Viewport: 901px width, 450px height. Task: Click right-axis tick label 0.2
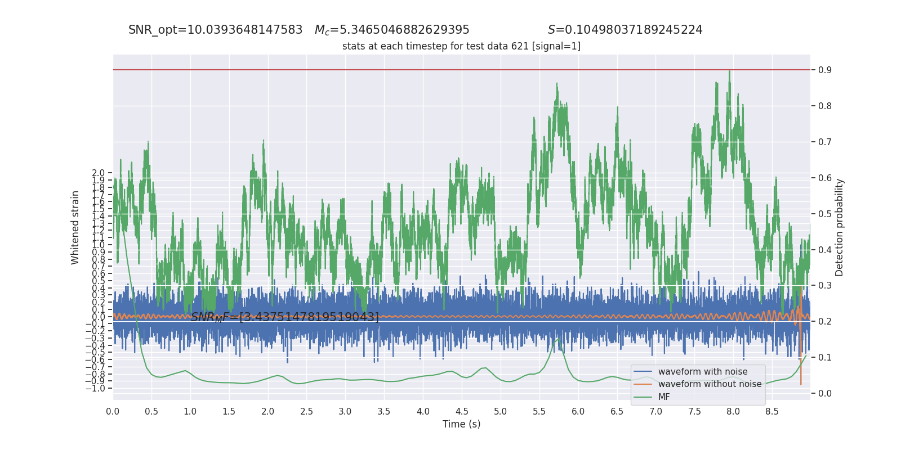pos(825,322)
